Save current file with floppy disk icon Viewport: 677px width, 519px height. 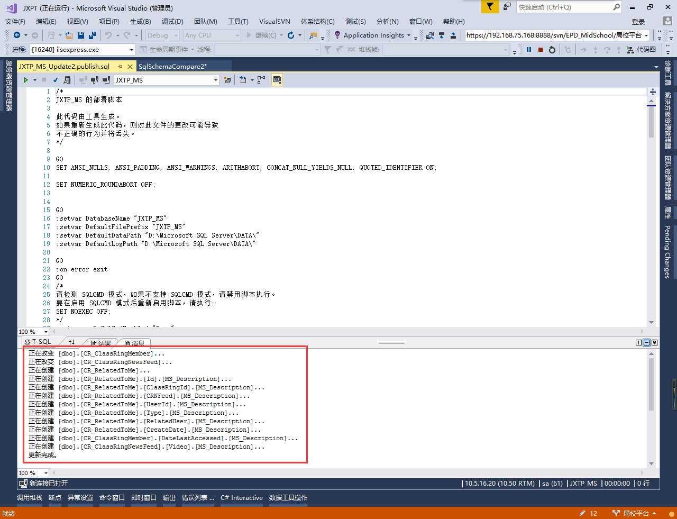tap(81, 35)
